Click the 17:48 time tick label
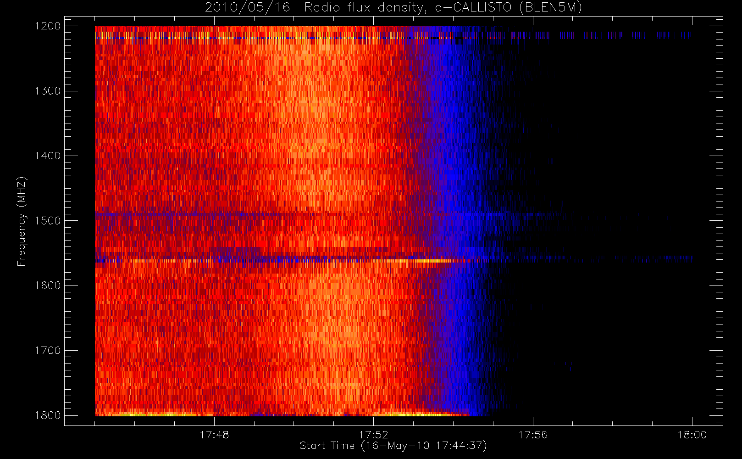742x459 pixels. (214, 435)
